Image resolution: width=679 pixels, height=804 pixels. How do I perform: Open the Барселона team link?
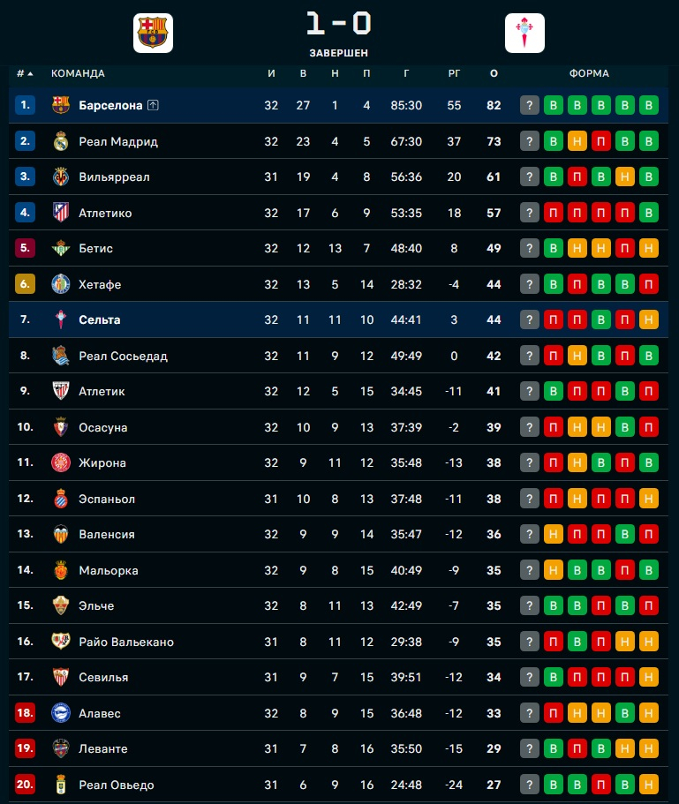(110, 105)
